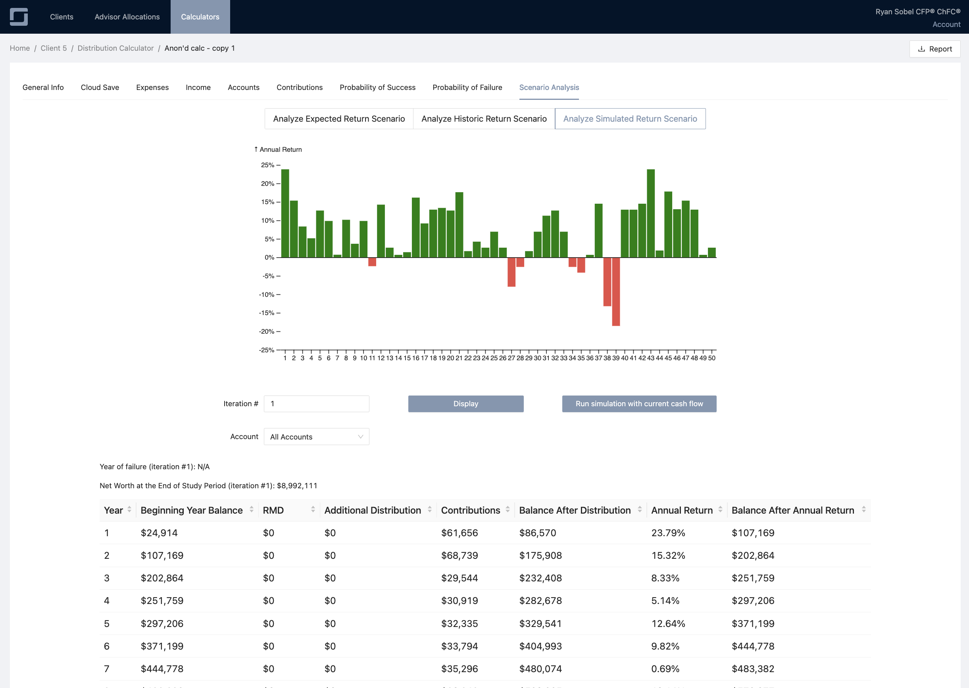Select Analyze Historic Return Scenario option

(484, 118)
